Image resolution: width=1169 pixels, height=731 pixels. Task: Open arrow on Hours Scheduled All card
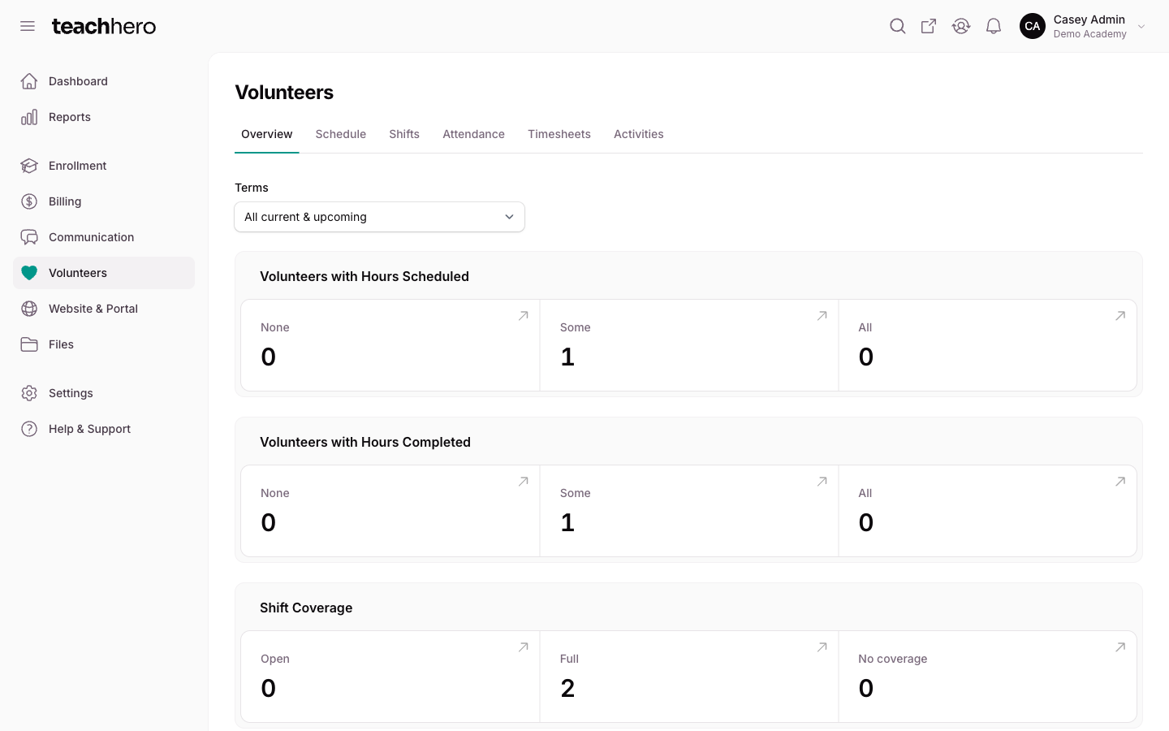pos(1120,316)
